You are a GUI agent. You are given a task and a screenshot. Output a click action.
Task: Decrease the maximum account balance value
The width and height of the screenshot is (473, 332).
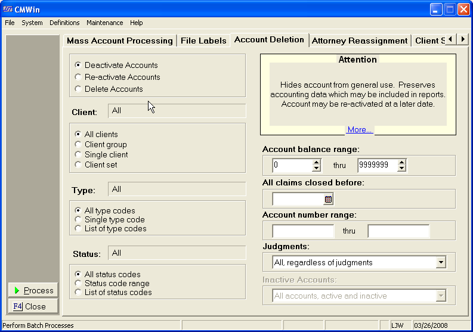coord(401,169)
